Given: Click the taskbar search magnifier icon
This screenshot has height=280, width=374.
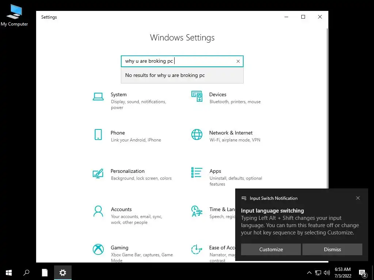Looking at the screenshot, I should point(26,273).
